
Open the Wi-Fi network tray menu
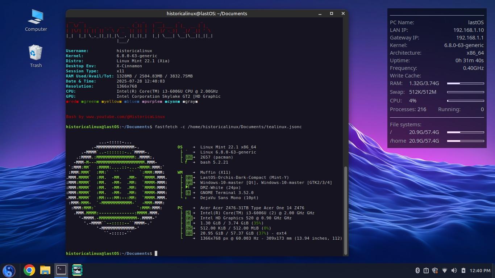point(445,270)
